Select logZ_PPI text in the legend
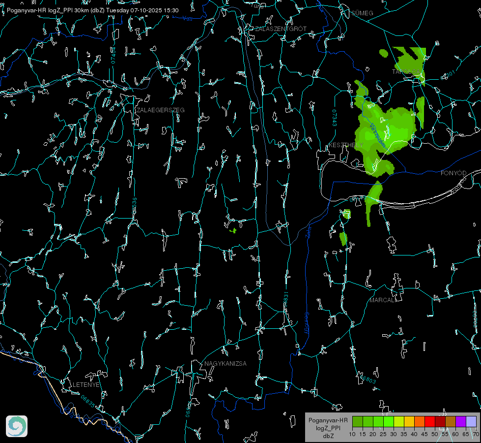 tap(328, 428)
